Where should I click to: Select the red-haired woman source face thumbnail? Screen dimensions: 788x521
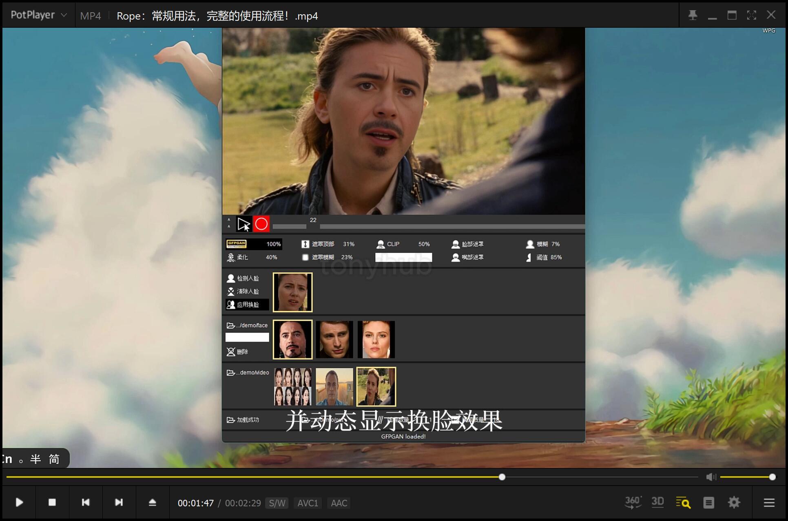pos(376,340)
